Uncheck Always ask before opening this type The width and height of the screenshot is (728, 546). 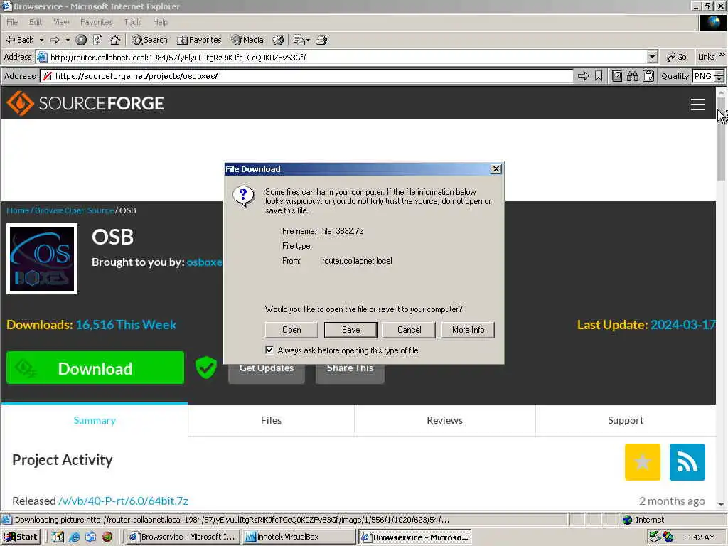click(x=269, y=350)
